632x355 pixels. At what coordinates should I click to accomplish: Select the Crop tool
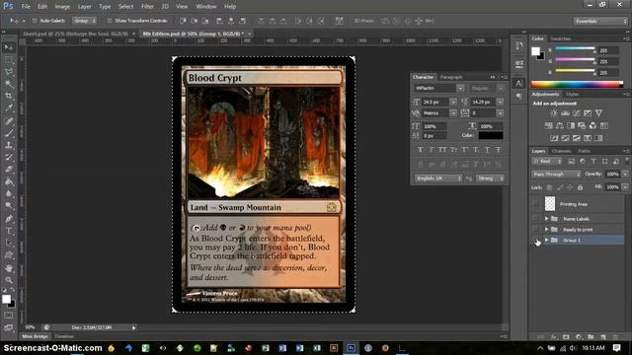pyautogui.click(x=9, y=96)
